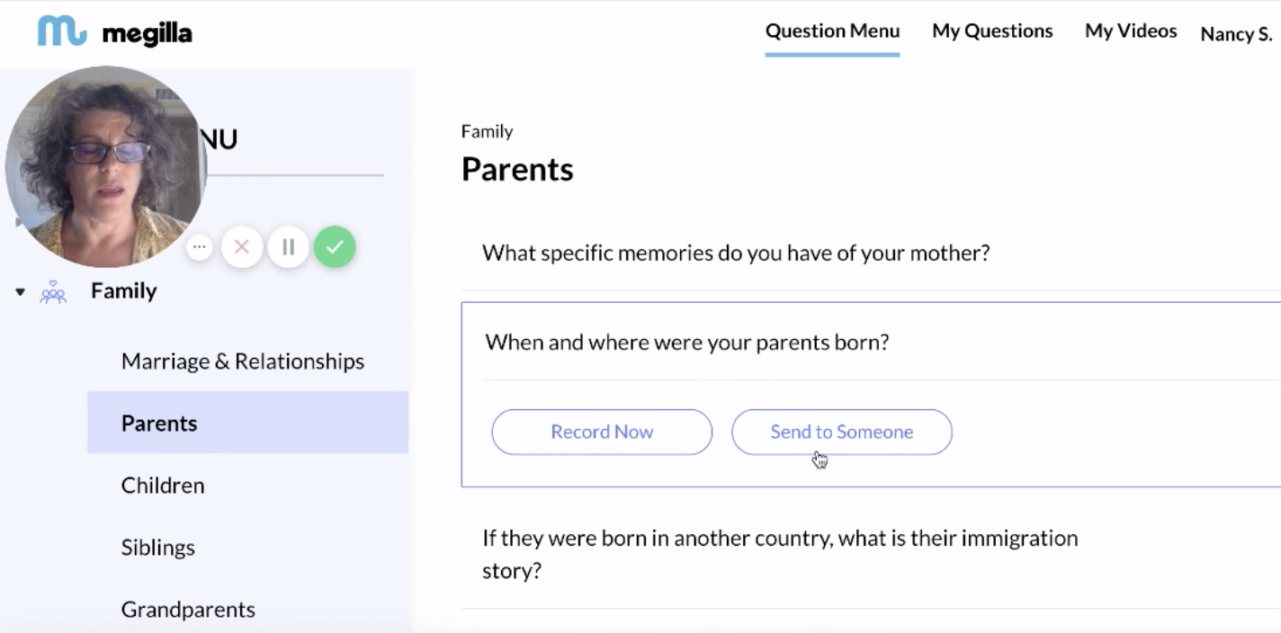The image size is (1281, 633).
Task: Open the Nancy S. account menu
Action: point(1236,34)
